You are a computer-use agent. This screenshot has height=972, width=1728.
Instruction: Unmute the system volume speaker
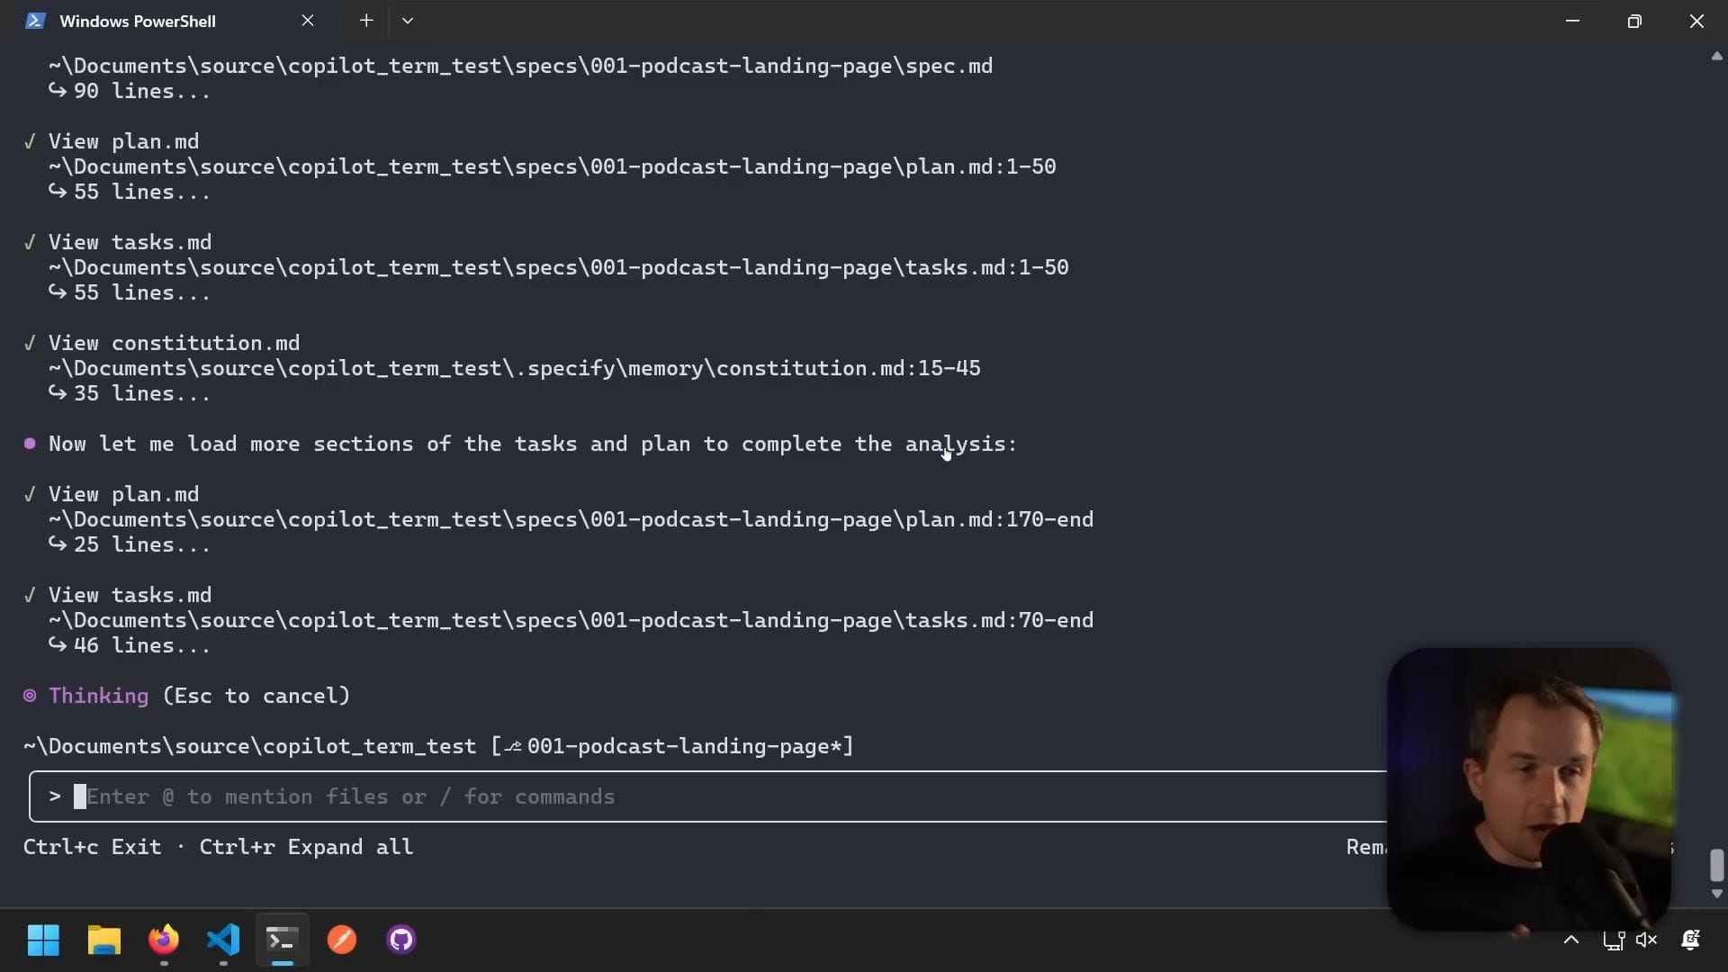coord(1647,940)
